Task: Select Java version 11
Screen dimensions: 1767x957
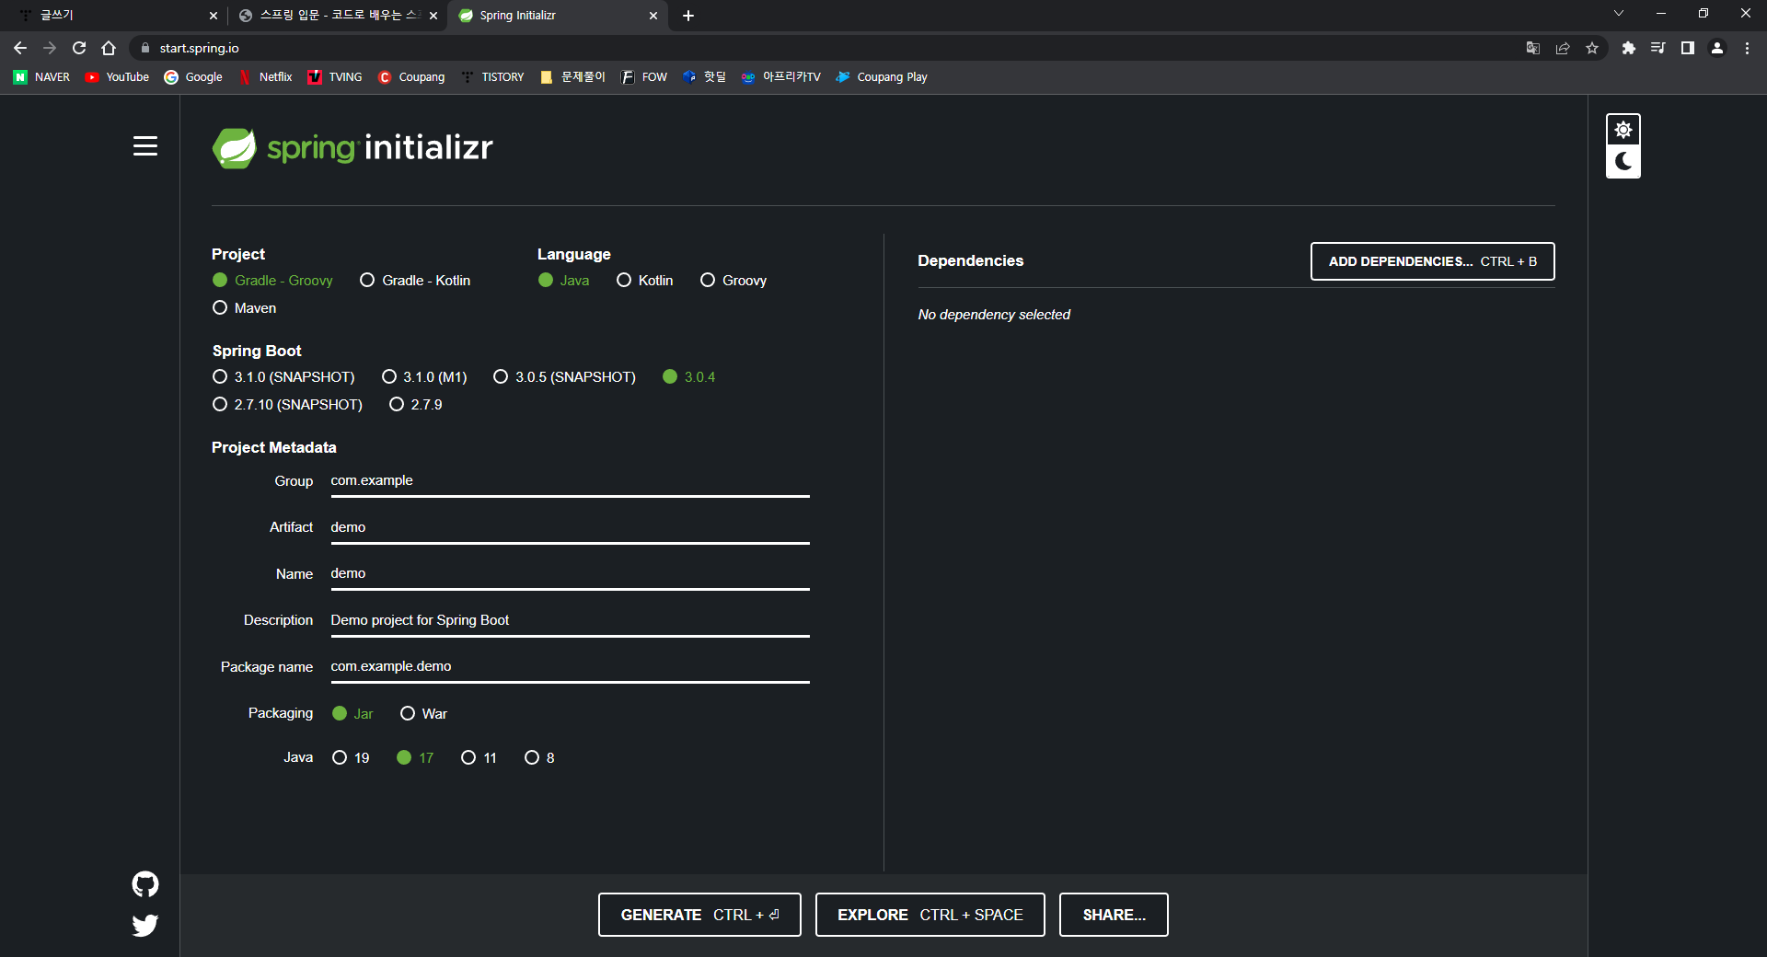Action: 479,758
